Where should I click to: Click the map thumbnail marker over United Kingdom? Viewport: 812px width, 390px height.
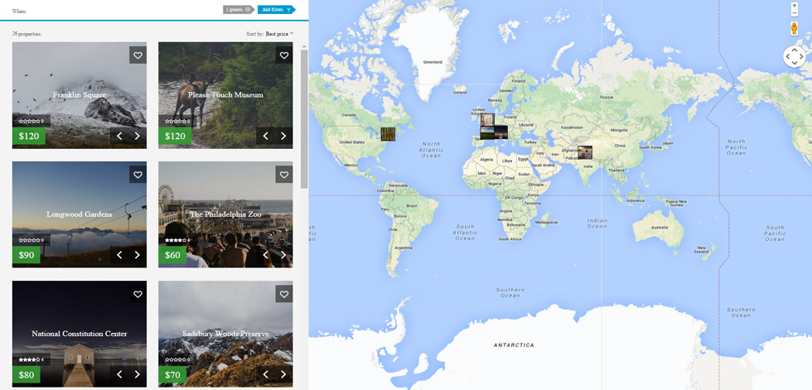(487, 119)
